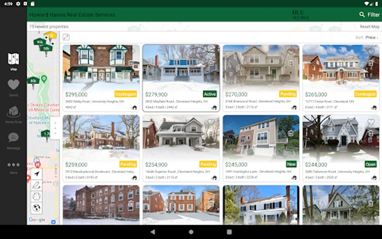Viewport: 382px width, 239px height.
Task: Select the draw pencil tool on the map
Action: (37, 185)
